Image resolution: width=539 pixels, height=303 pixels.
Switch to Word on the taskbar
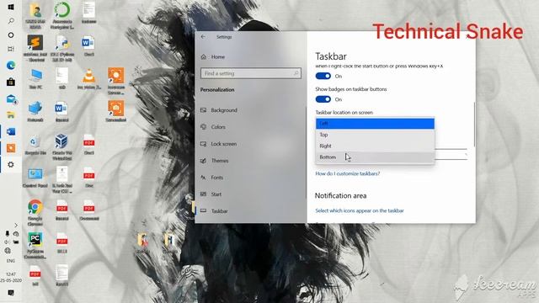click(x=11, y=131)
